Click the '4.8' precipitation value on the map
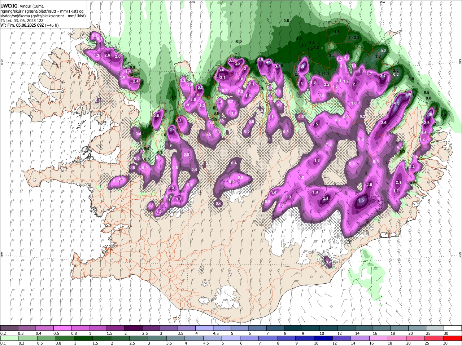462x346 pixels. click(408, 94)
